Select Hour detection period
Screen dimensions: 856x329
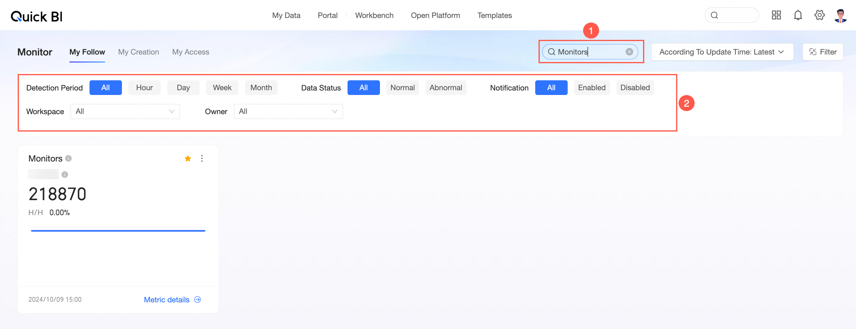click(144, 87)
